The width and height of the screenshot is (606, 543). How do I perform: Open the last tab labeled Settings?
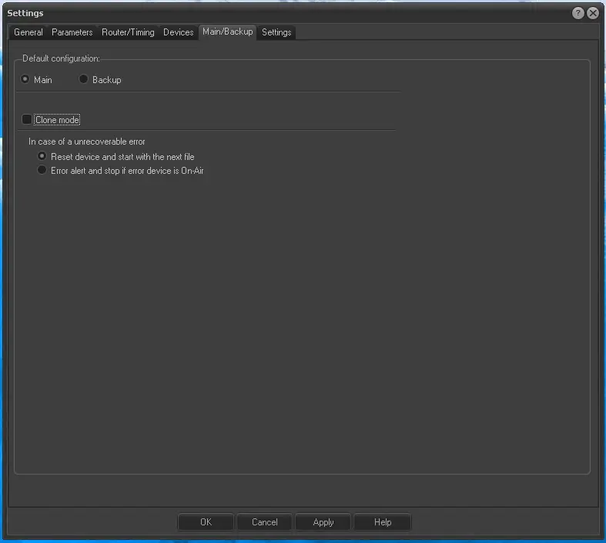coord(276,32)
